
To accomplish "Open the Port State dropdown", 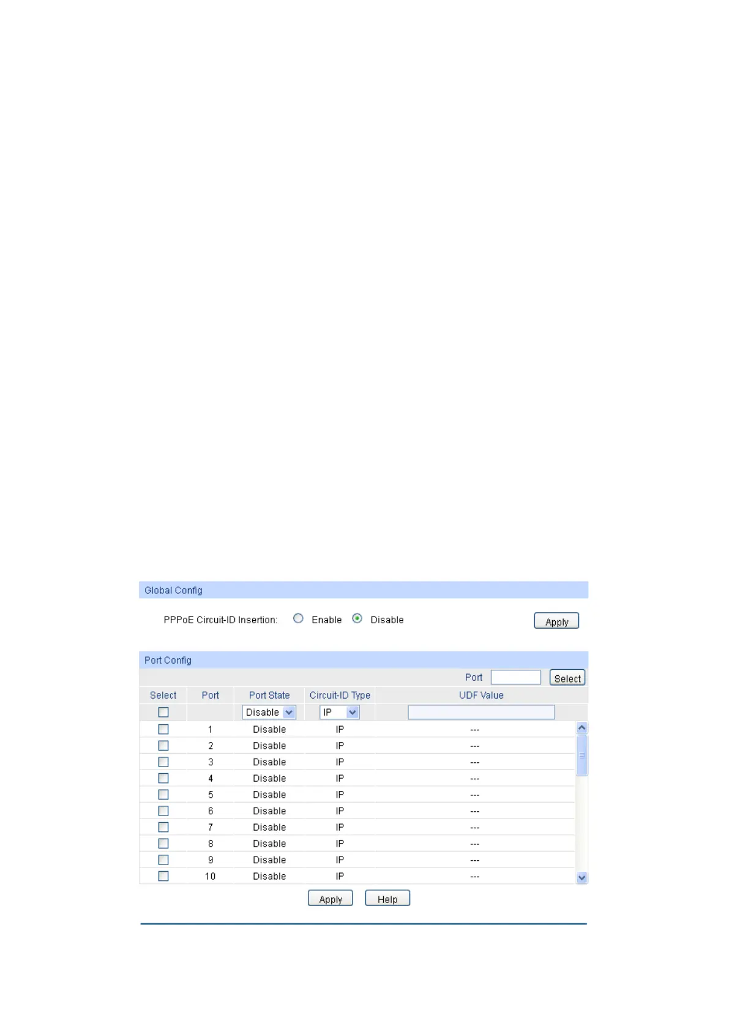I will (x=269, y=713).
